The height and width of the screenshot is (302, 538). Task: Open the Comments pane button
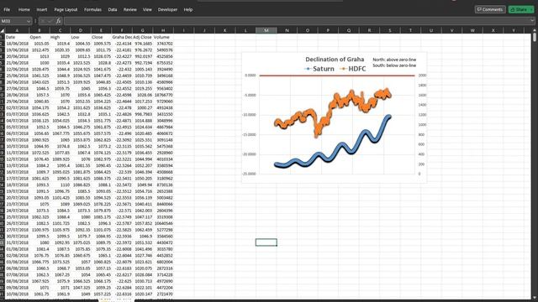(x=490, y=9)
